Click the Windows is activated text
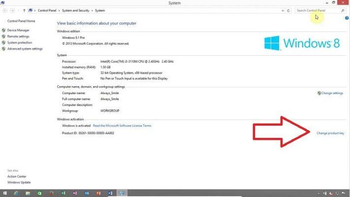The image size is (350, 197). 76,126
